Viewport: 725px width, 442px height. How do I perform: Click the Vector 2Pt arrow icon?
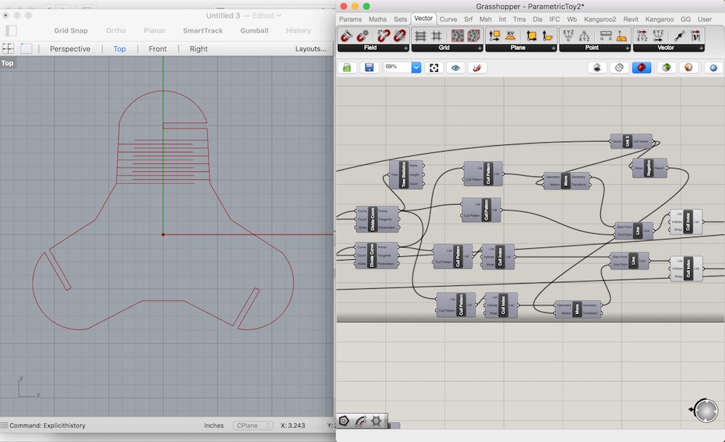pyautogui.click(x=679, y=36)
